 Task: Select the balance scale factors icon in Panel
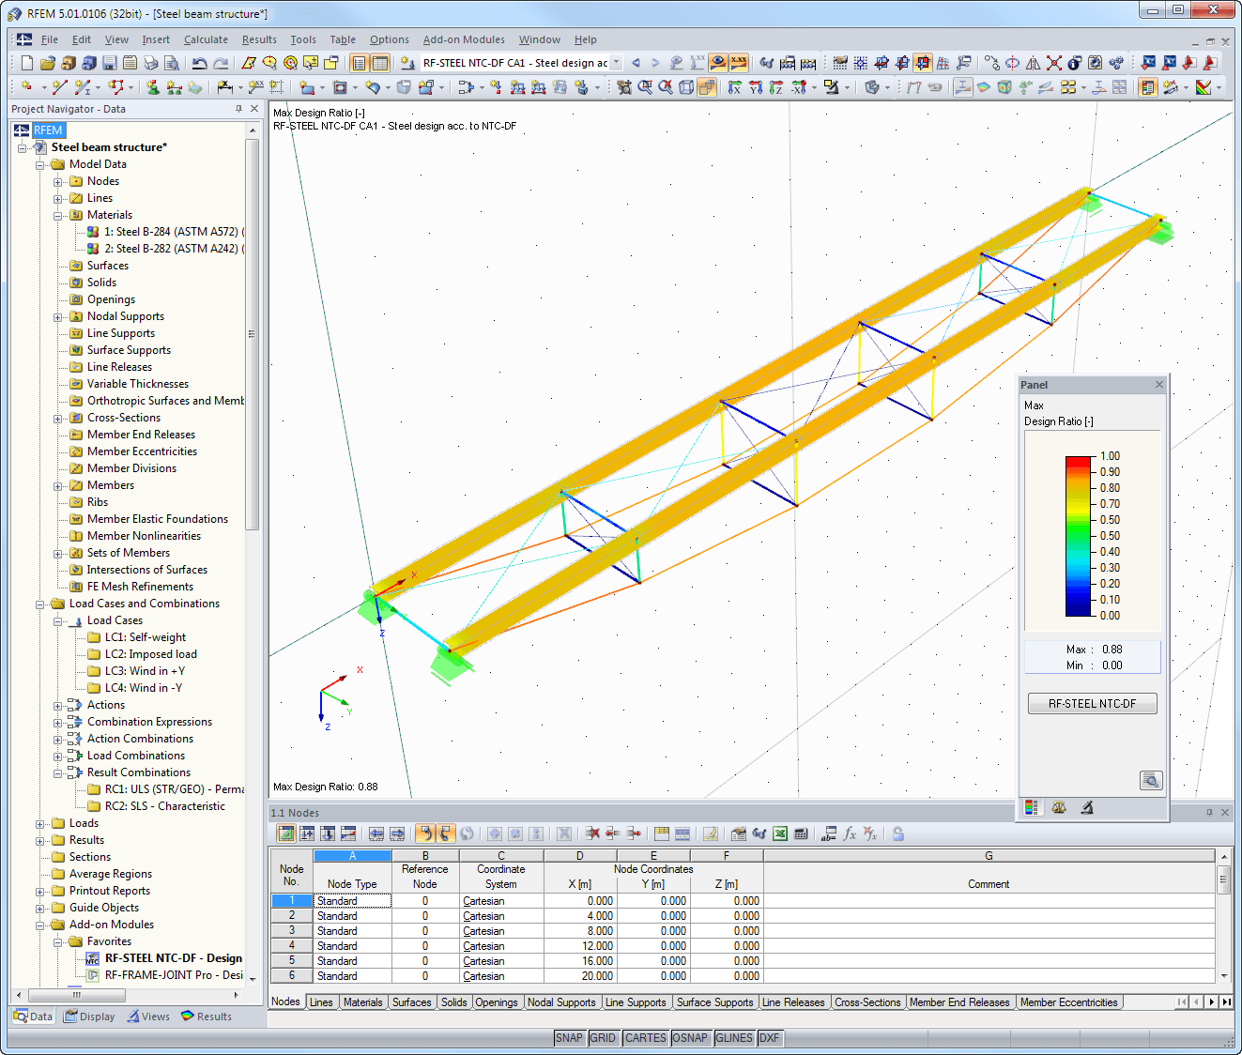tap(1059, 807)
